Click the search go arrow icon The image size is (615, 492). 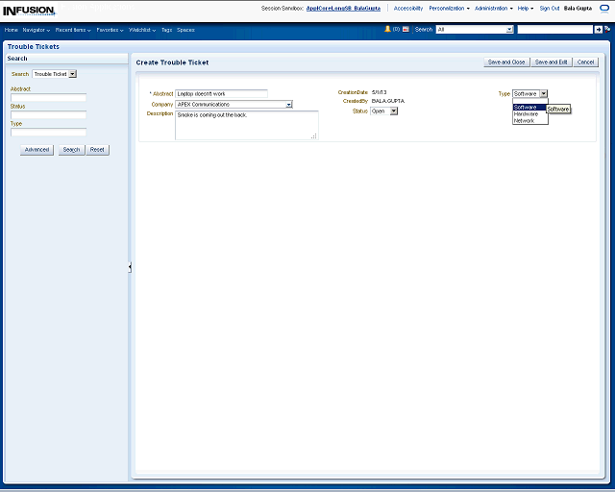[598, 30]
